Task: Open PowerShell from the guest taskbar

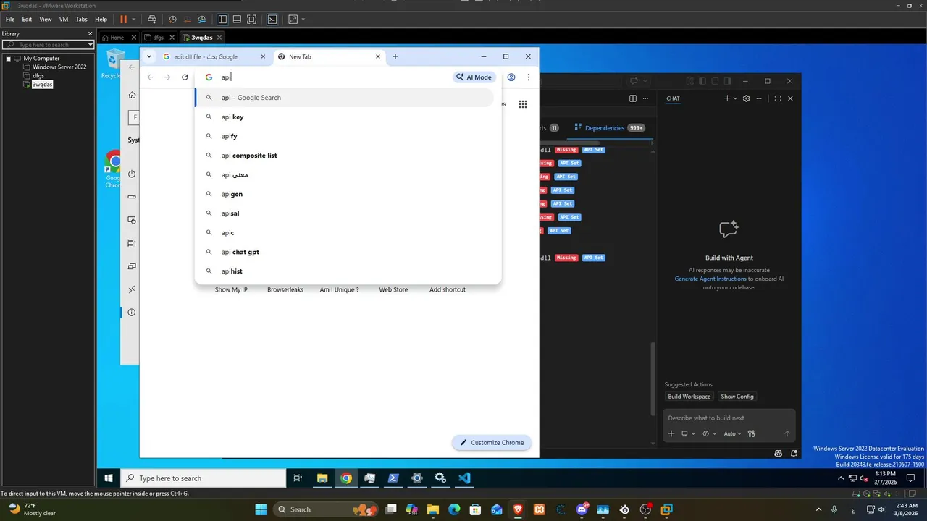Action: pyautogui.click(x=393, y=478)
